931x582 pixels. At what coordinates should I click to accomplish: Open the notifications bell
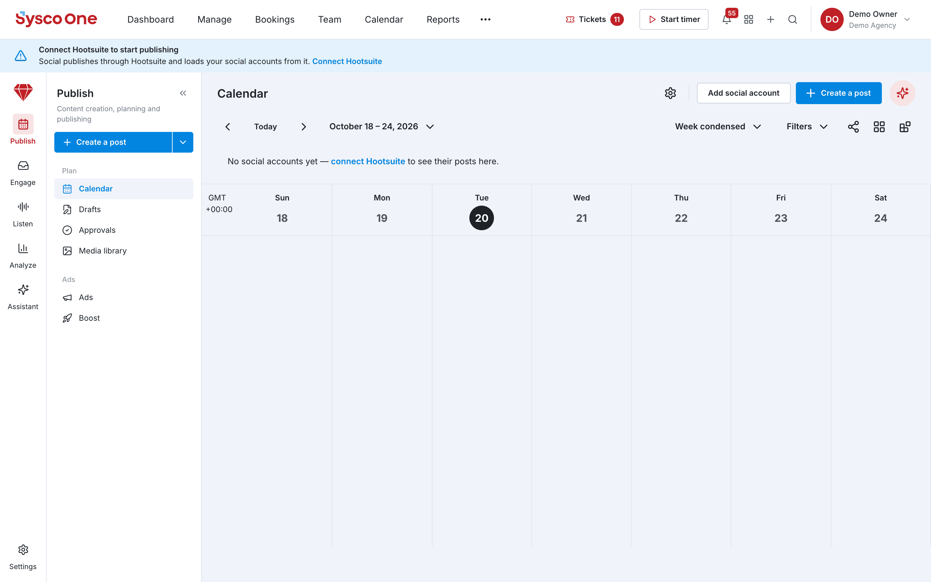(726, 19)
